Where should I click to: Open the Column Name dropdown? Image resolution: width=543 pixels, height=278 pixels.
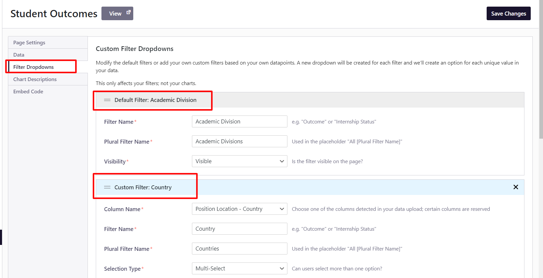[x=239, y=209]
